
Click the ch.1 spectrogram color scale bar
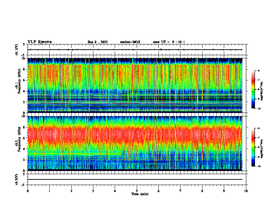point(253,90)
